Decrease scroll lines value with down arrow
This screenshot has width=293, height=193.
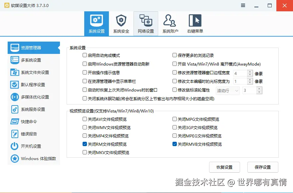click(259, 92)
